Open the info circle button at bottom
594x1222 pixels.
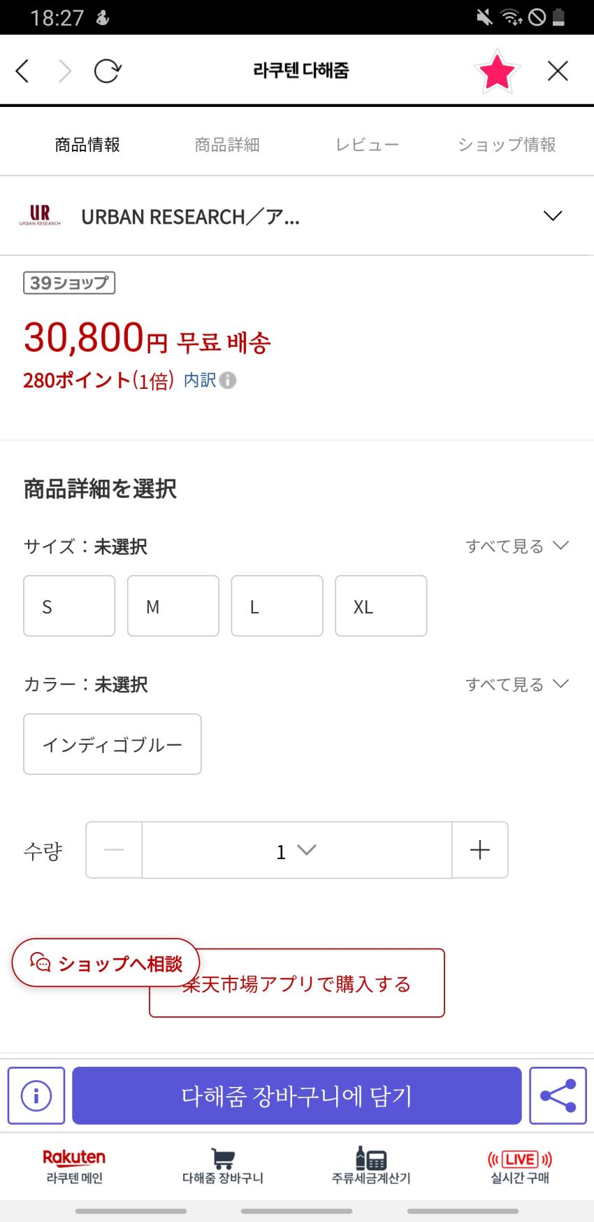click(x=36, y=1095)
